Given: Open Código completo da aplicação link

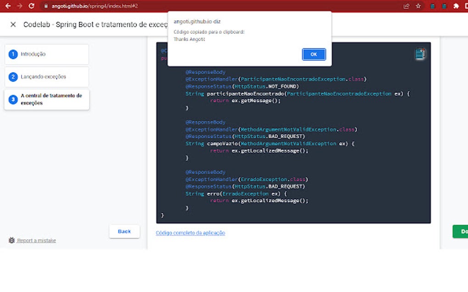Looking at the screenshot, I should point(190,233).
